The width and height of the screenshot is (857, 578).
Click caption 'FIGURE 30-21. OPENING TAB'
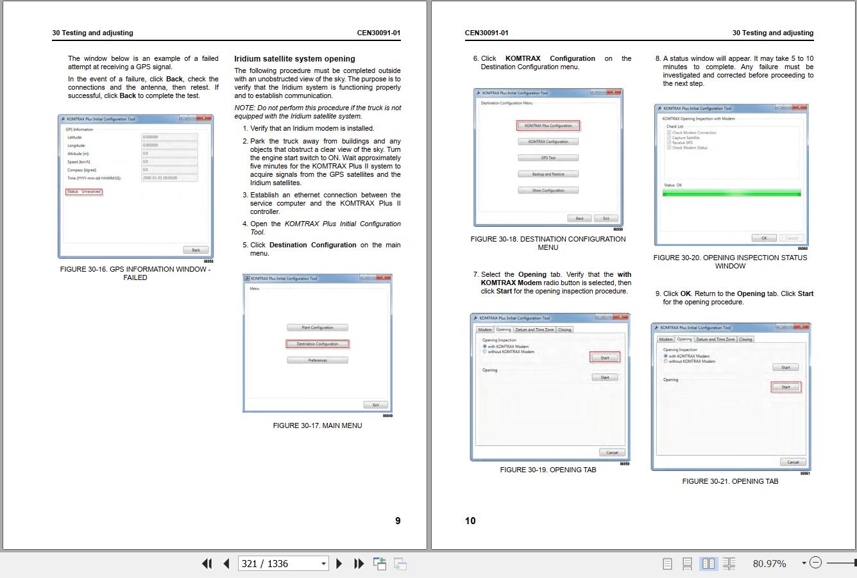[730, 481]
